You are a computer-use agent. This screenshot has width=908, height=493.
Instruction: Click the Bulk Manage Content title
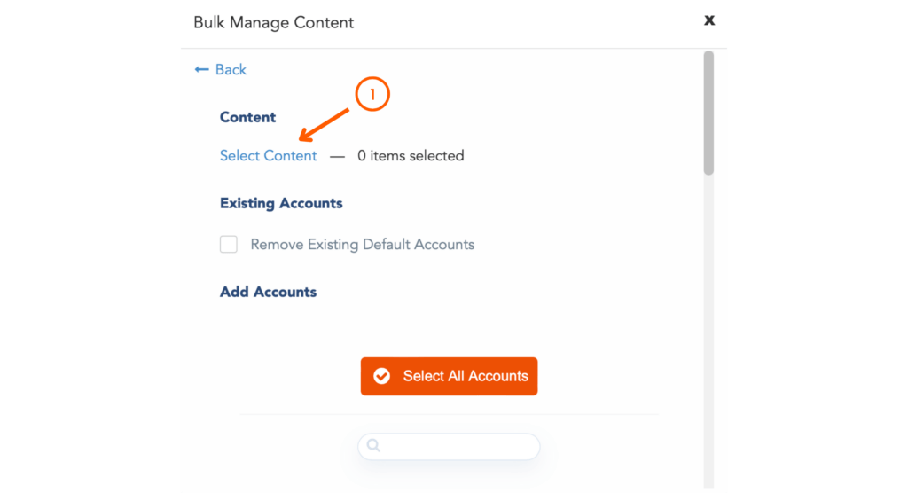[x=273, y=22]
